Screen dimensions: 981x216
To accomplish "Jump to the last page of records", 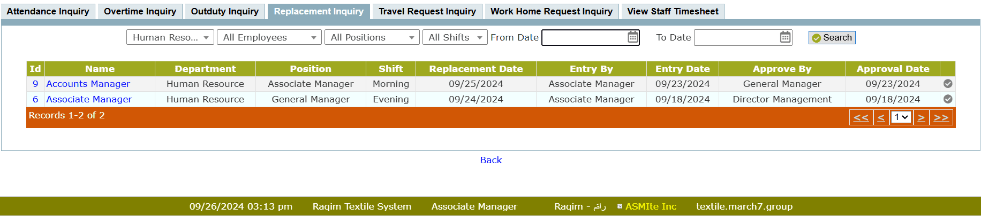I will point(941,117).
